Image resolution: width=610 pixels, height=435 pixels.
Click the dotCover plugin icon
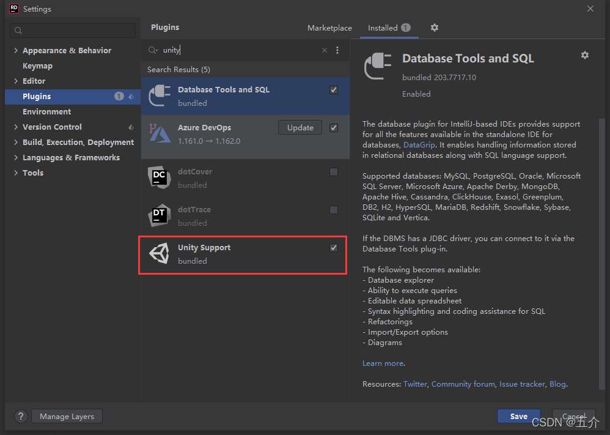pos(159,177)
